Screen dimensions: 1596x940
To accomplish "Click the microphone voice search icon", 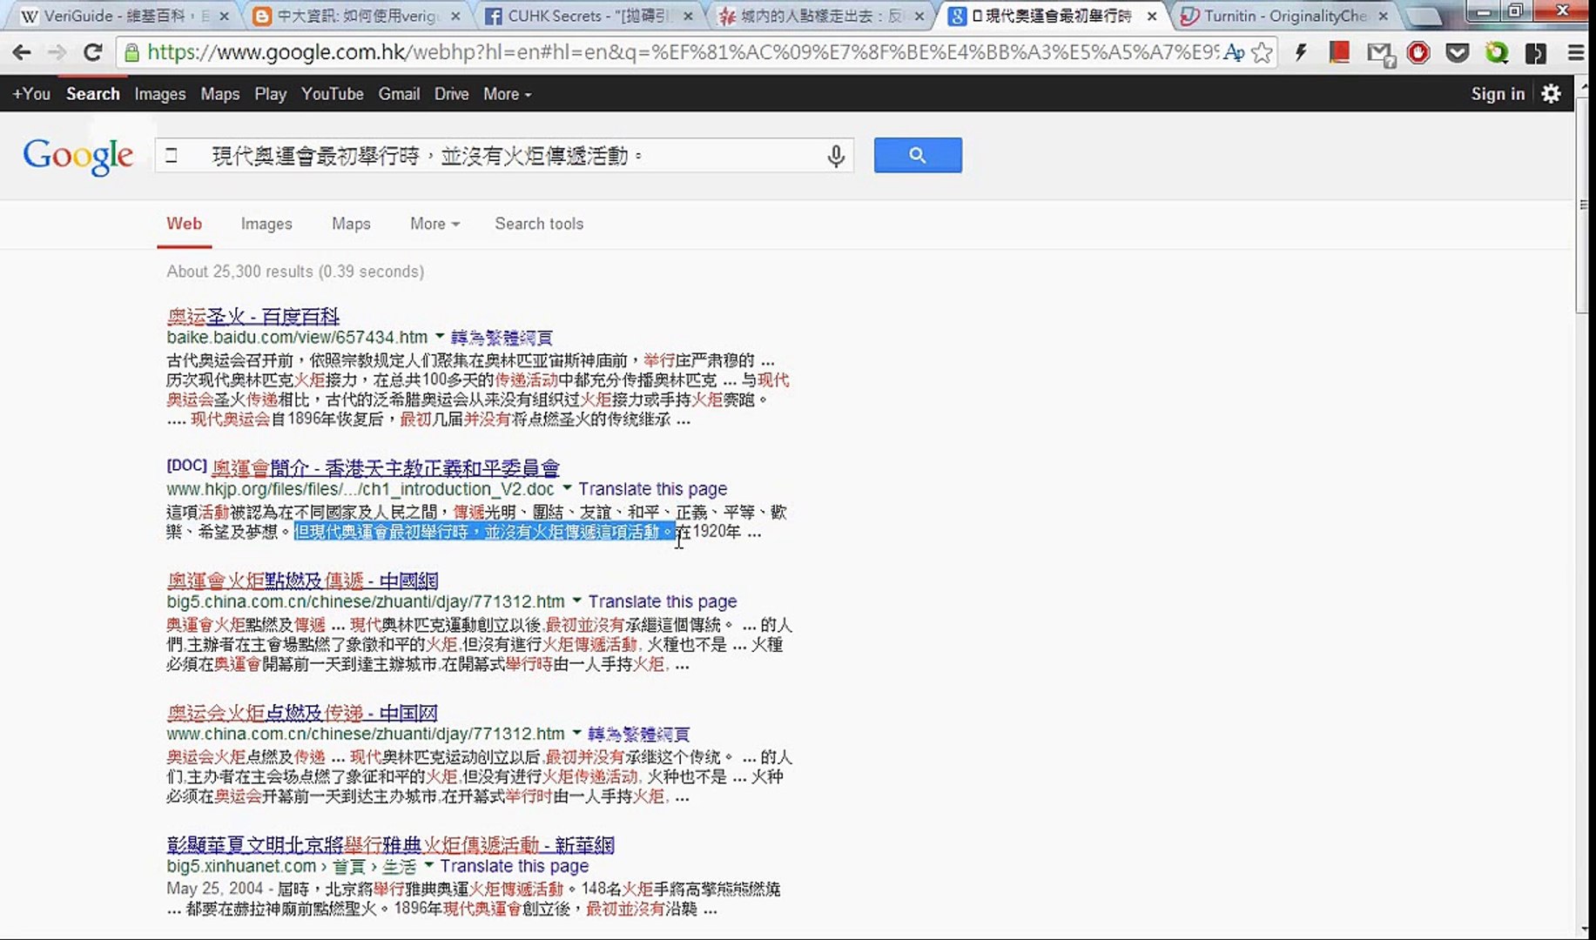I will click(x=835, y=156).
